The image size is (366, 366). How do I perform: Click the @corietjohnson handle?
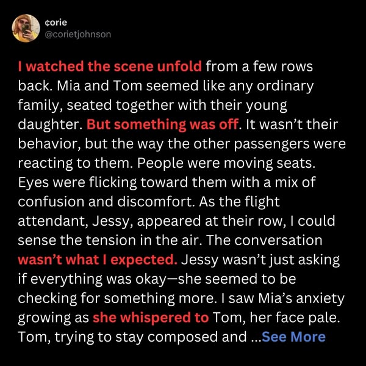[78, 35]
